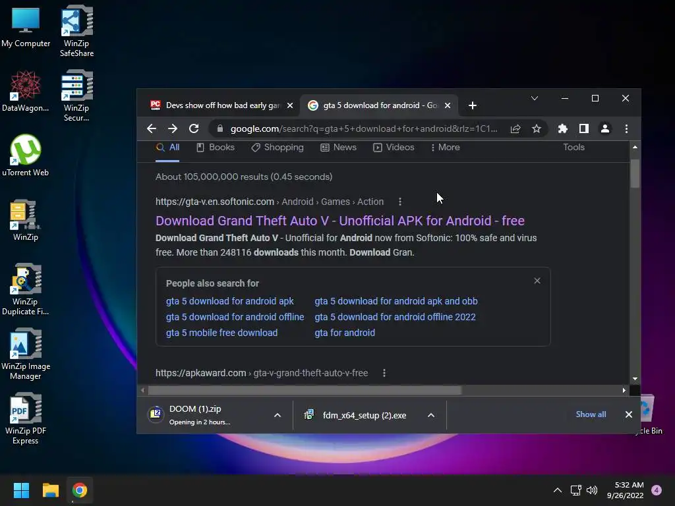
Task: Switch to Videos results
Action: pyautogui.click(x=394, y=148)
